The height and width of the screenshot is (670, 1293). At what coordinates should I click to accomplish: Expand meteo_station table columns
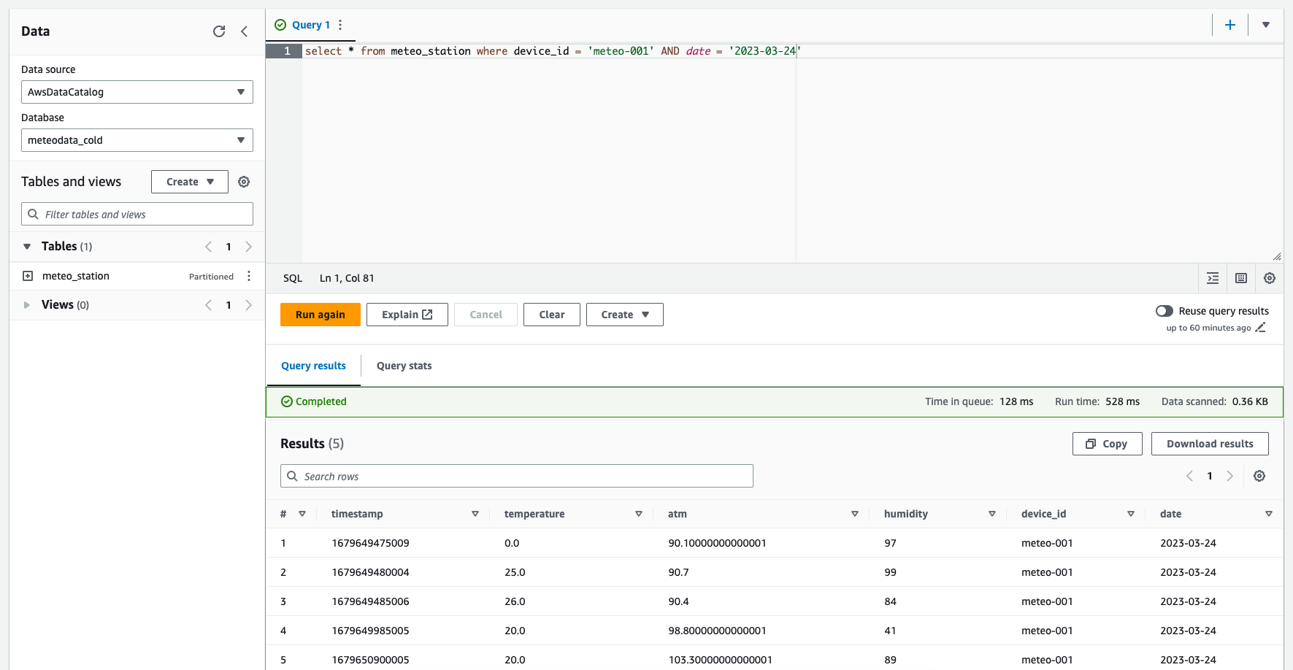click(28, 276)
